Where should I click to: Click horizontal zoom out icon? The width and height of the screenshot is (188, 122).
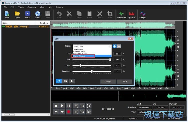76,112
